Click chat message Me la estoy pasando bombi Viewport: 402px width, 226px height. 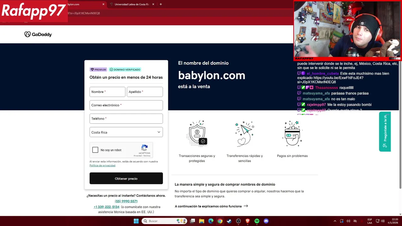coord(349,105)
